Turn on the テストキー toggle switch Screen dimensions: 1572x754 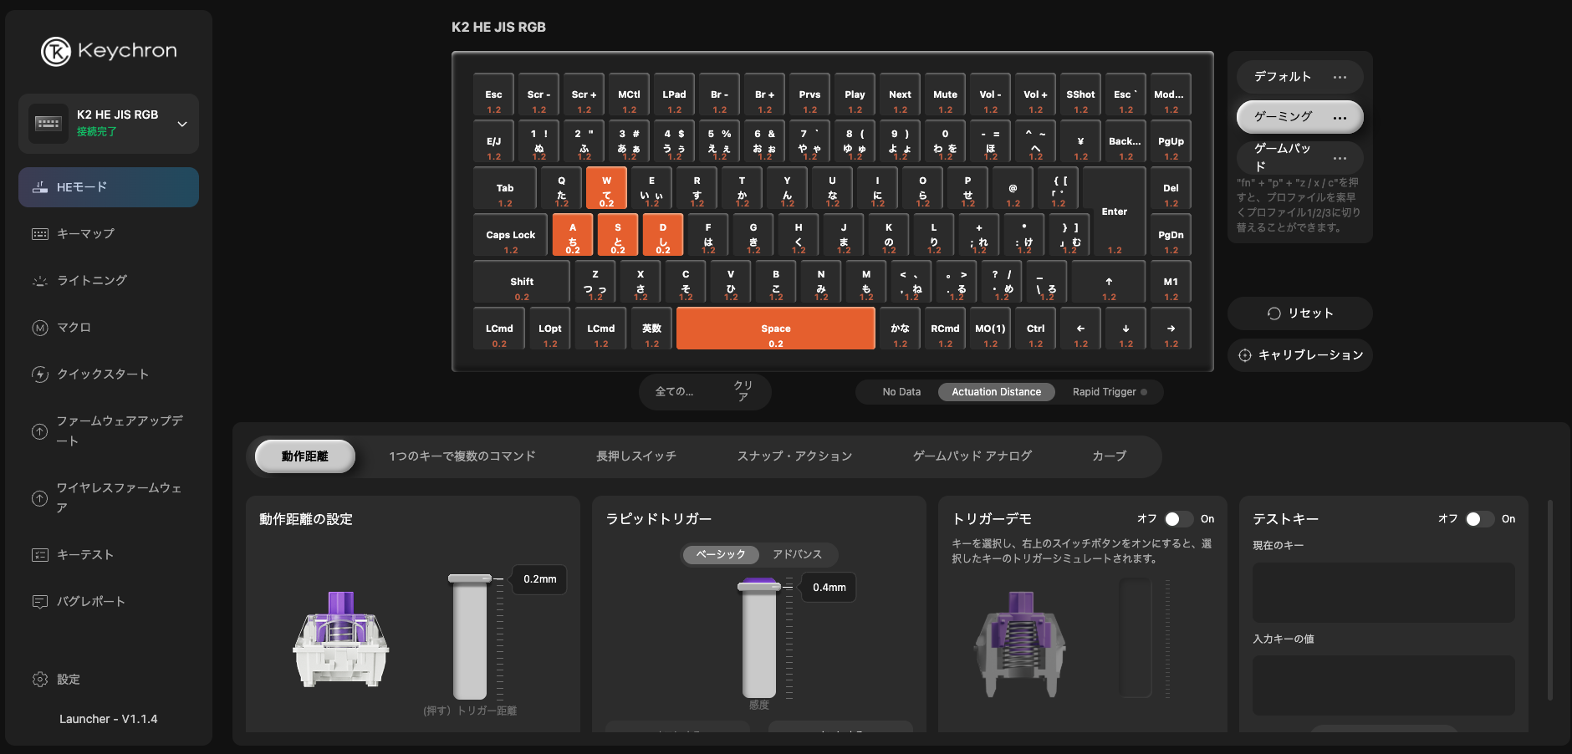(1479, 519)
